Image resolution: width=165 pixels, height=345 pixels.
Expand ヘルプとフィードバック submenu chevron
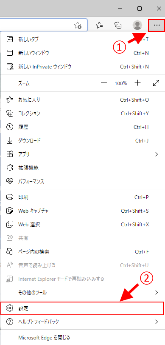[x=157, y=322]
